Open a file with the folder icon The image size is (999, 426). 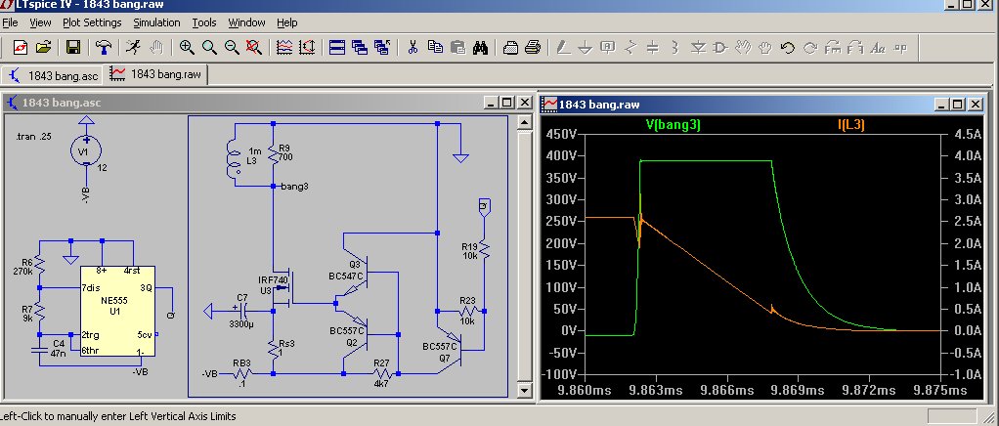pos(43,46)
